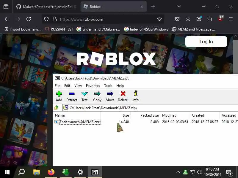Open the list all tabs dropdown
This screenshot has height=178, width=238.
[179, 7]
